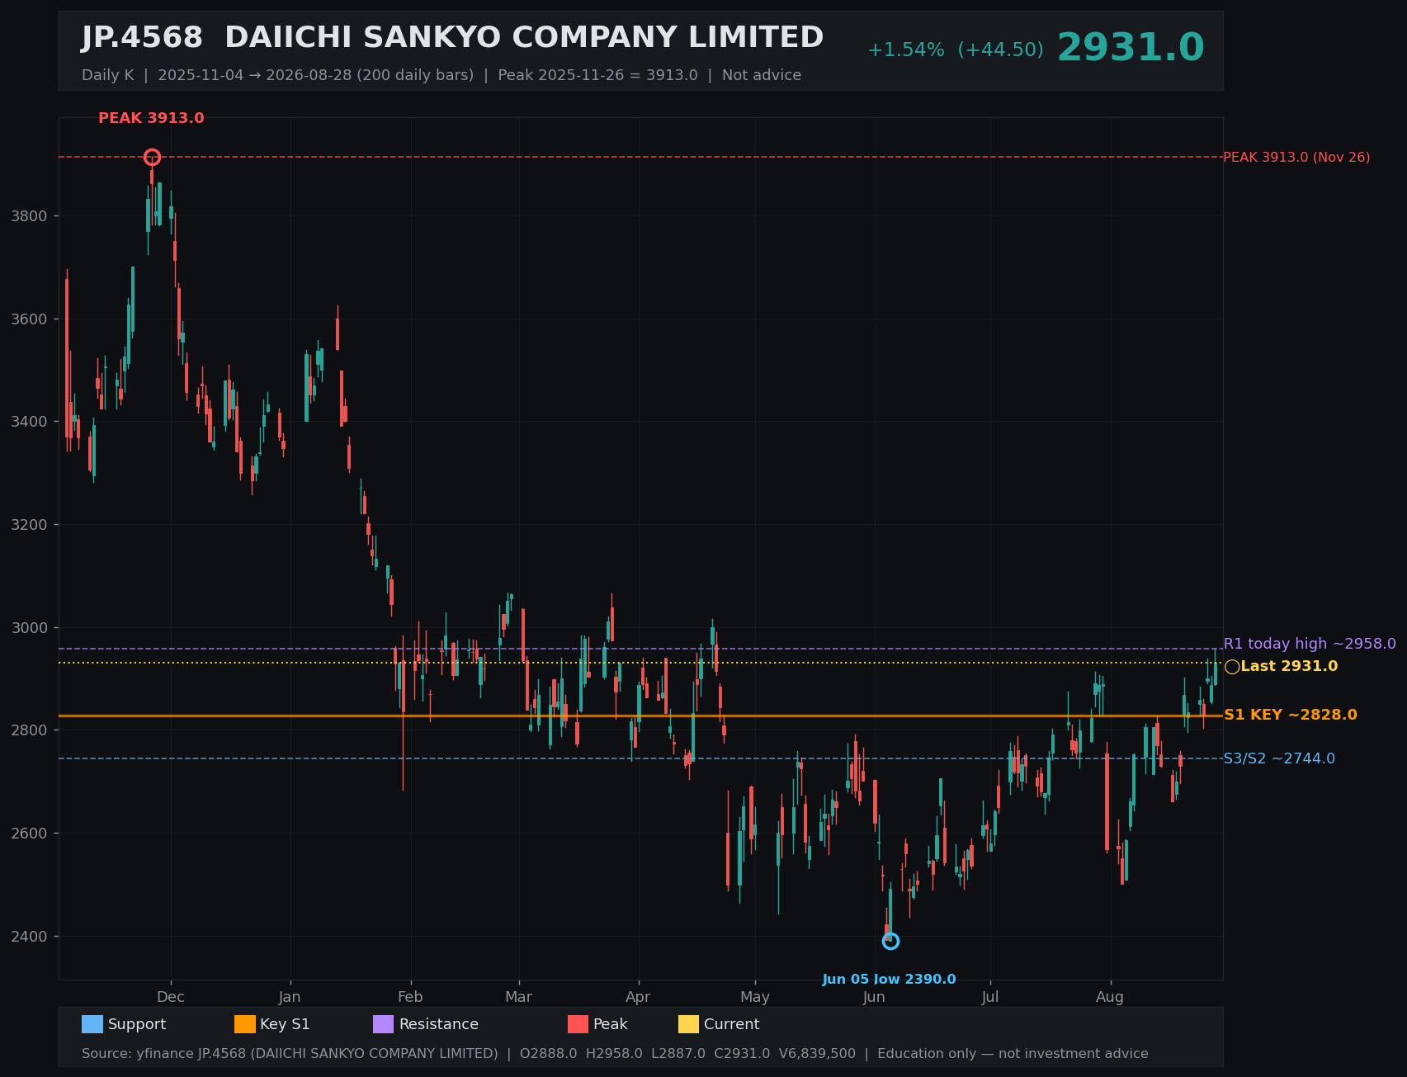Click the 'Jun 05 low 2390.0' annotation

coord(889,980)
